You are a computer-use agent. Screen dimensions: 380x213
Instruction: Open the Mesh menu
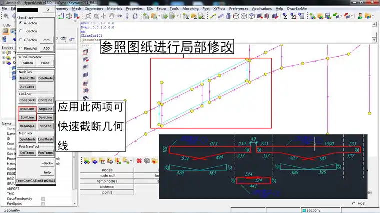pos(76,8)
